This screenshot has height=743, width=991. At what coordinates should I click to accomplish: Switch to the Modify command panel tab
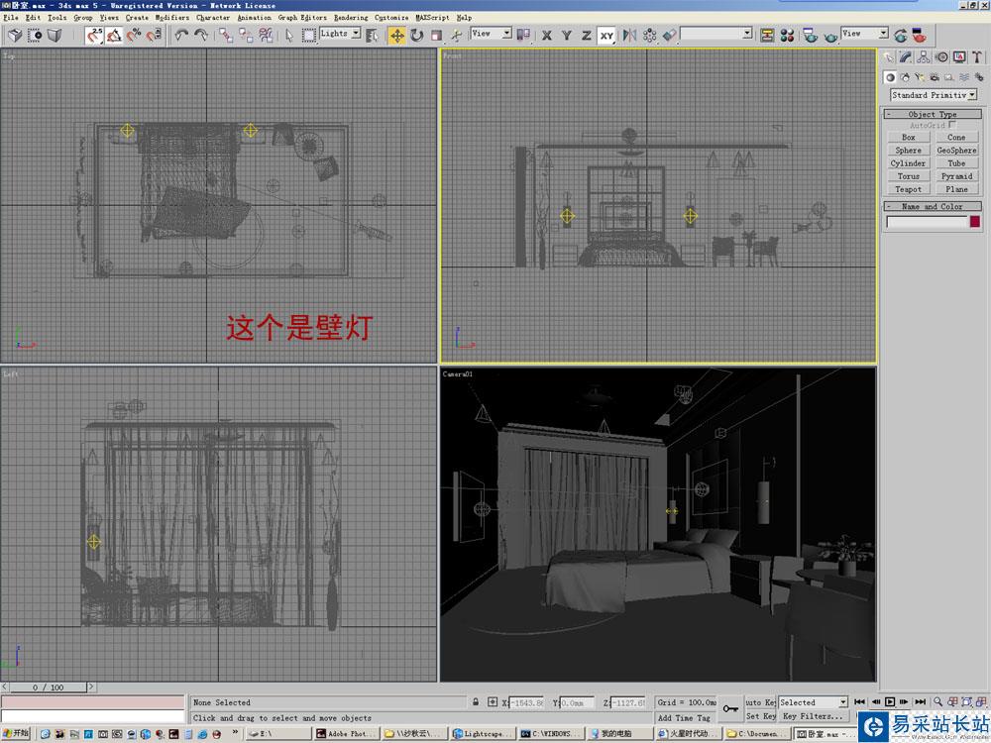906,57
